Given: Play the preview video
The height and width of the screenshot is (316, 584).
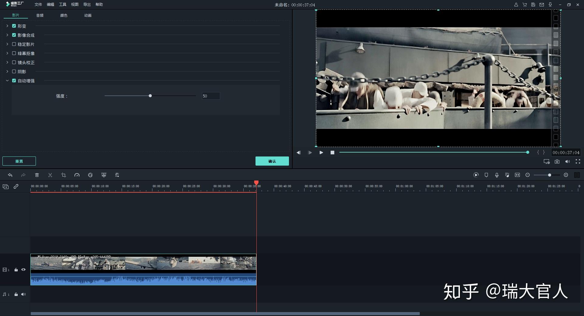Looking at the screenshot, I should pyautogui.click(x=321, y=153).
